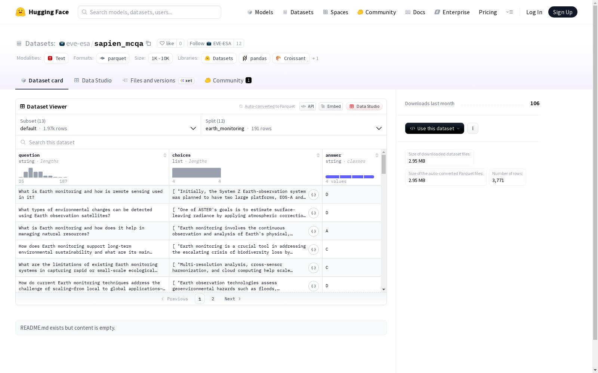Click the table scrollbar down arrow
The height and width of the screenshot is (373, 598).
pyautogui.click(x=383, y=289)
